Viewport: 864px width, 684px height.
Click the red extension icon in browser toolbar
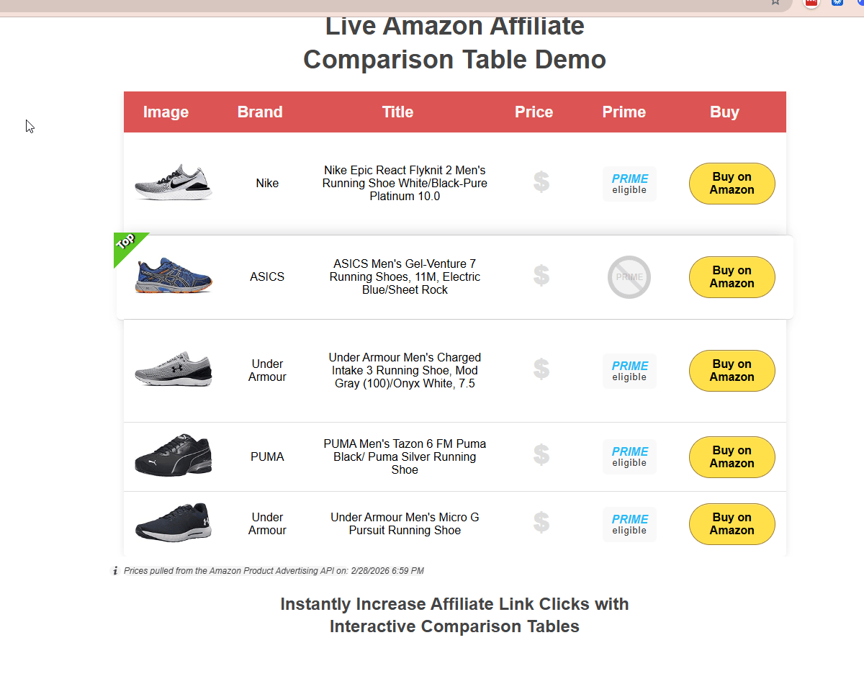[811, 2]
